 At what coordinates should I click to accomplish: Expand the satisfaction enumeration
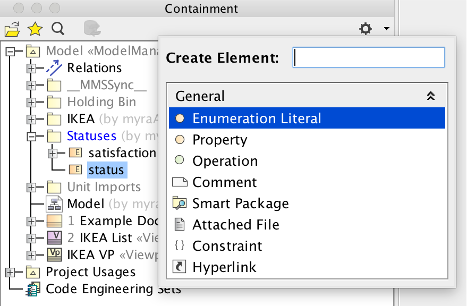coord(53,153)
